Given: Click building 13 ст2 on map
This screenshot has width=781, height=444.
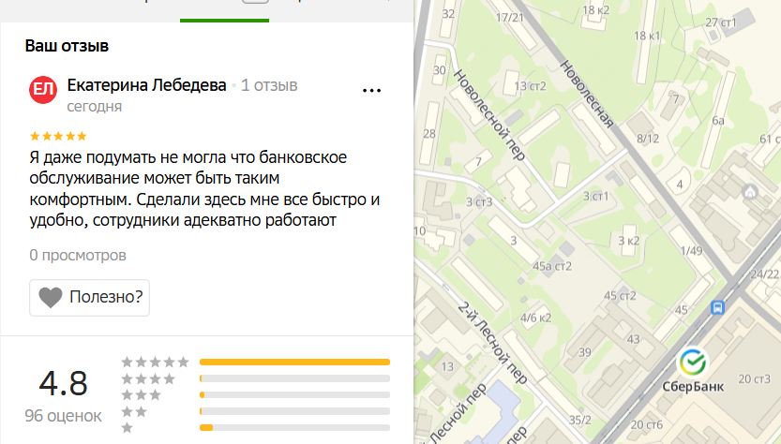Looking at the screenshot, I should [x=530, y=86].
